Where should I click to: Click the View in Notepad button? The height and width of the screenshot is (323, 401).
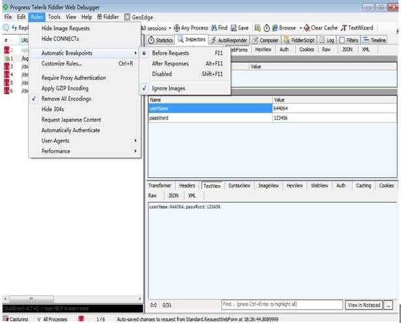pyautogui.click(x=364, y=305)
